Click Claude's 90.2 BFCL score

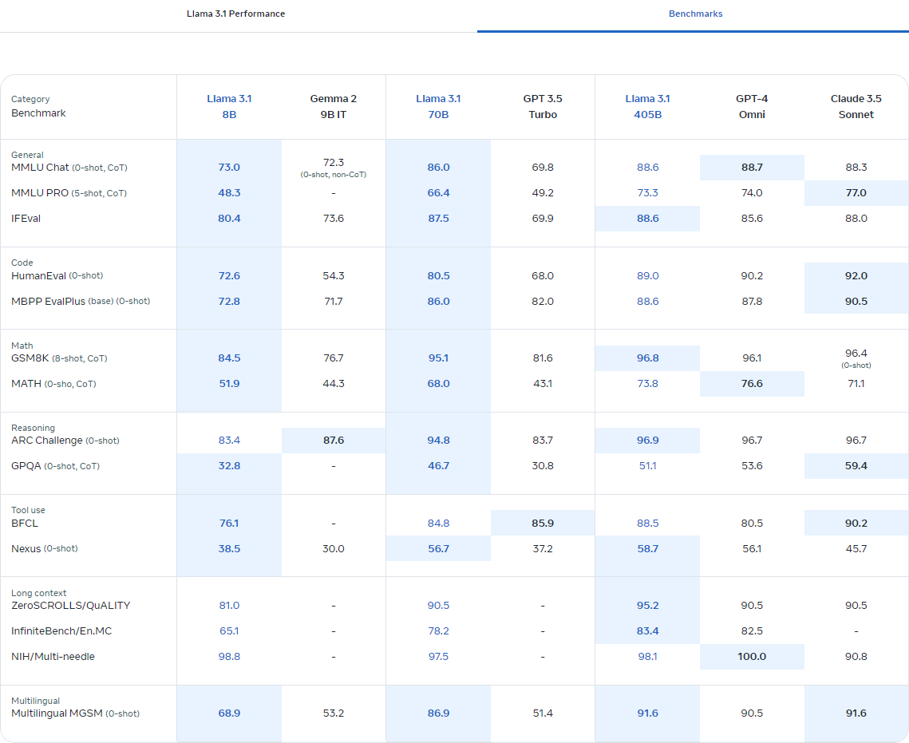click(856, 524)
